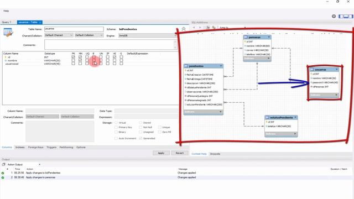The width and height of the screenshot is (354, 199).
Task: Click the table Comments box scrollbar
Action: click(175, 45)
